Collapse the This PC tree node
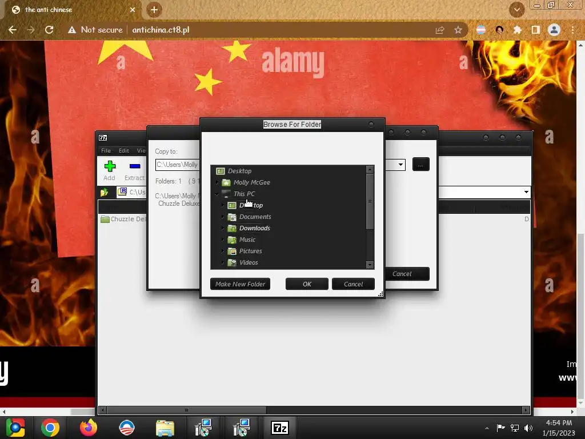 click(217, 194)
